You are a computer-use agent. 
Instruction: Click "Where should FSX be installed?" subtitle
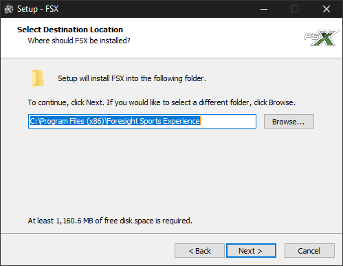coord(79,41)
